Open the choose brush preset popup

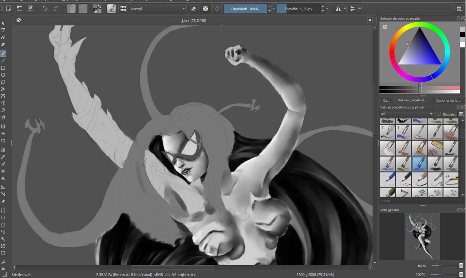[x=123, y=8]
